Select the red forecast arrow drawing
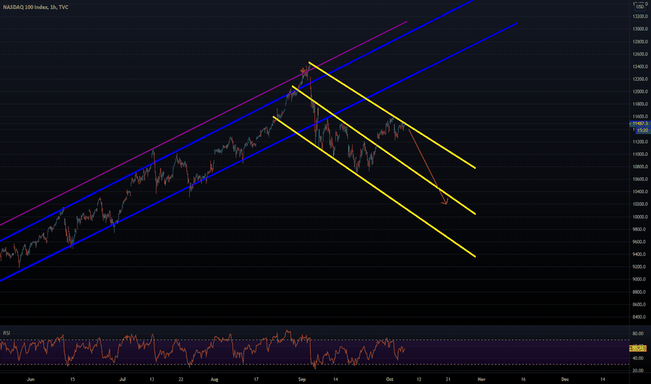651x384 pixels. [x=427, y=167]
